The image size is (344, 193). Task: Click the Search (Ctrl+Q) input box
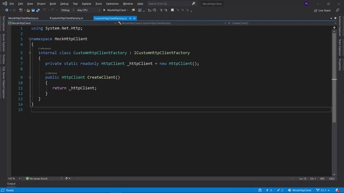pos(169,4)
